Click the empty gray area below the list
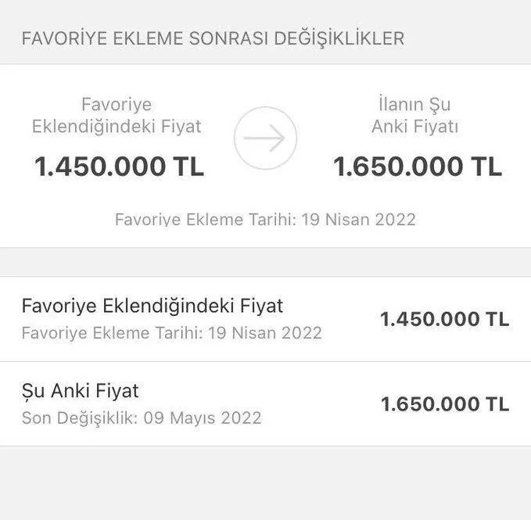Viewport: 531px width, 520px height. point(265,485)
